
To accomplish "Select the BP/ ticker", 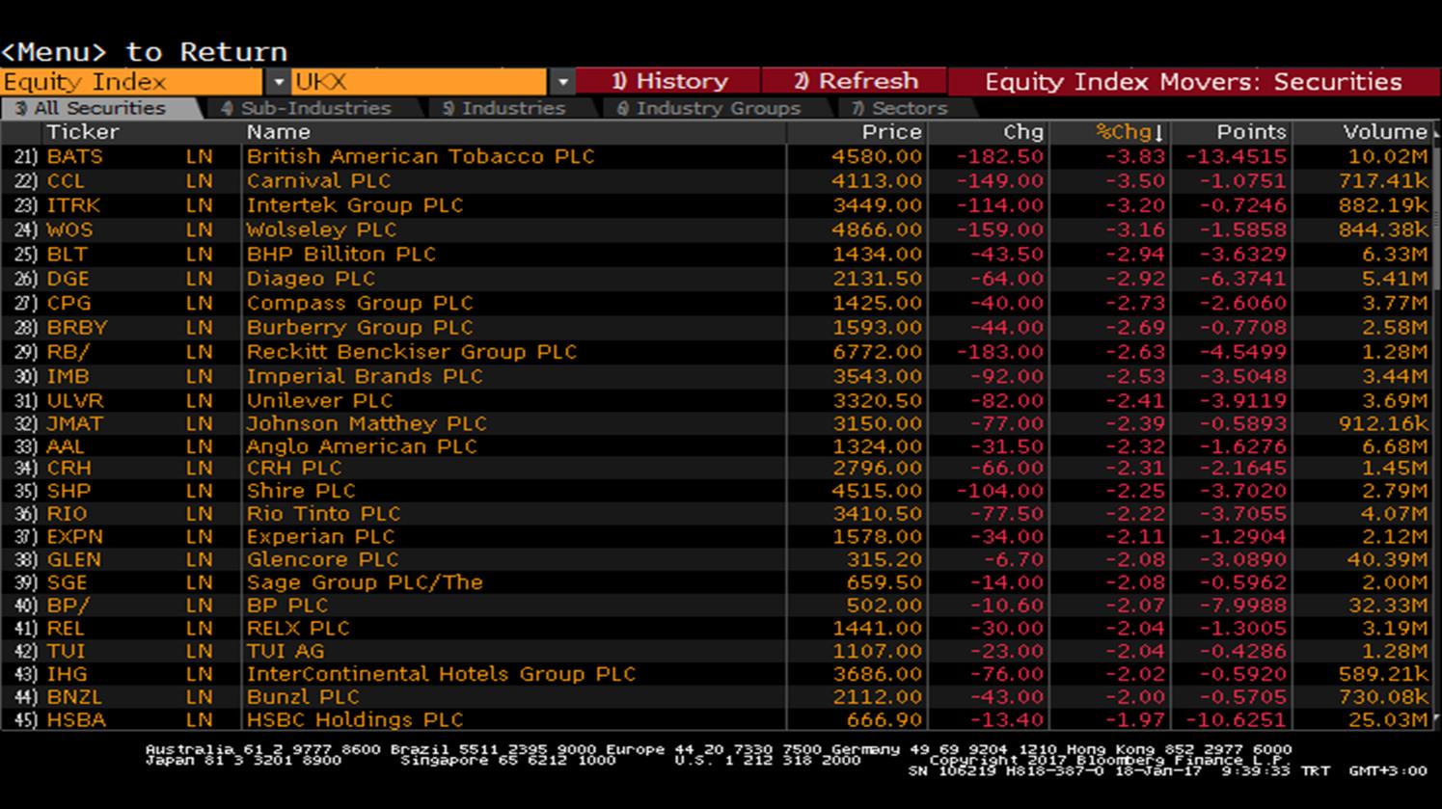I will [x=68, y=606].
